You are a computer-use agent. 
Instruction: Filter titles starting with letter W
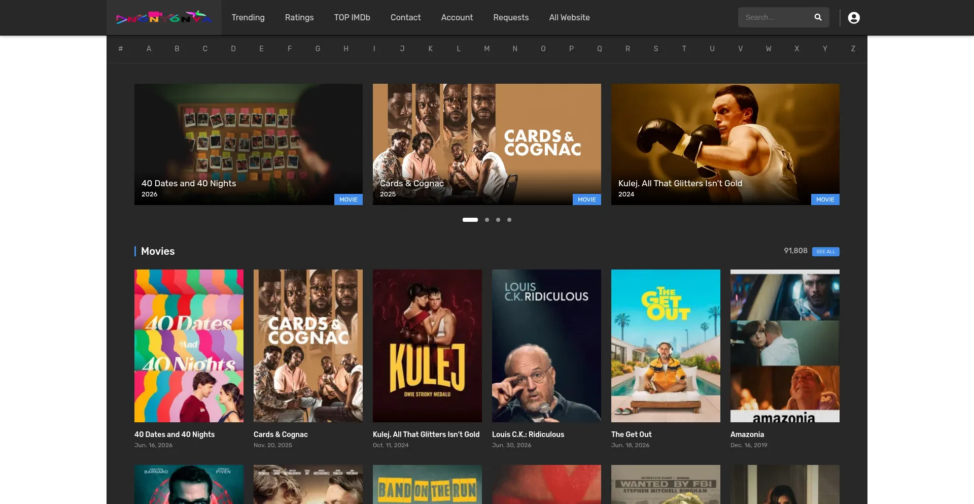pos(769,49)
